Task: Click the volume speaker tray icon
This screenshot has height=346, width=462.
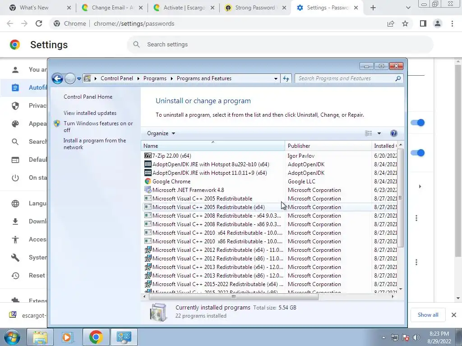Action: pos(416,337)
